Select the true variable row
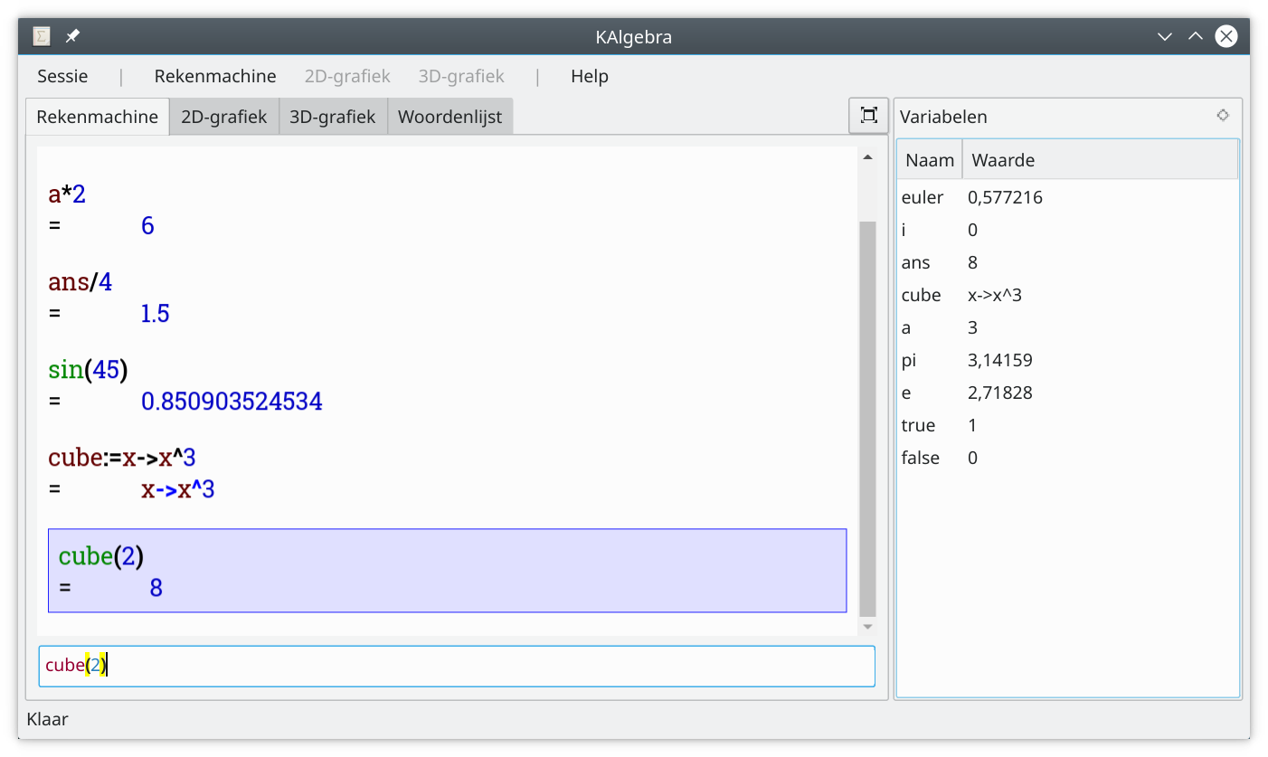 tap(1068, 425)
